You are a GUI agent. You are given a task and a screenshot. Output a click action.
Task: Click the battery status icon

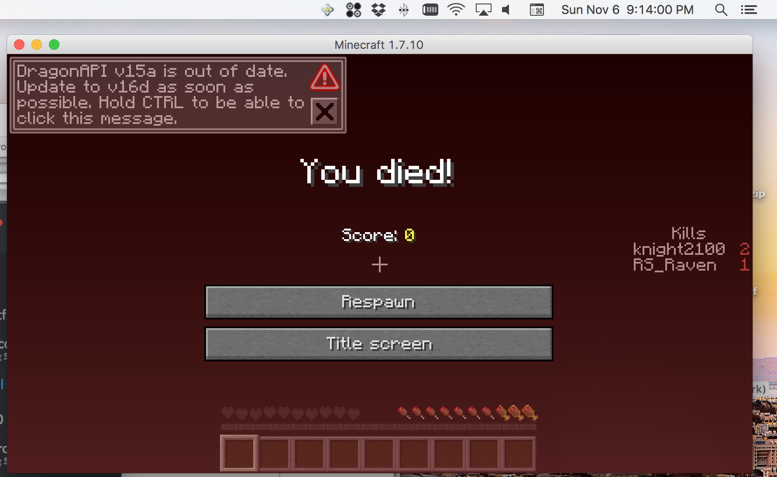(x=430, y=10)
